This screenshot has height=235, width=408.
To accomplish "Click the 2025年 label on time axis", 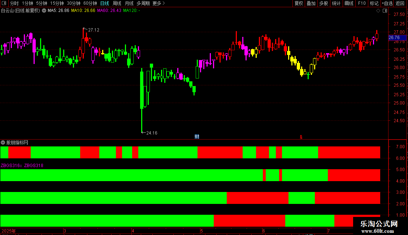I will (9, 231).
